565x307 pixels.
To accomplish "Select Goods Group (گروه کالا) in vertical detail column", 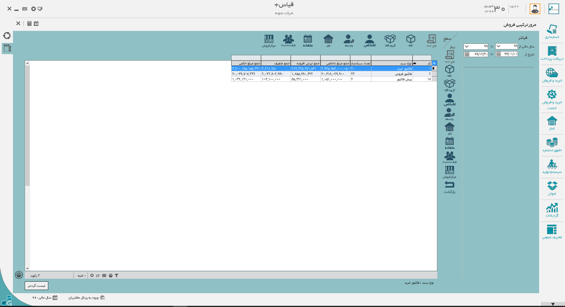I will (x=450, y=85).
